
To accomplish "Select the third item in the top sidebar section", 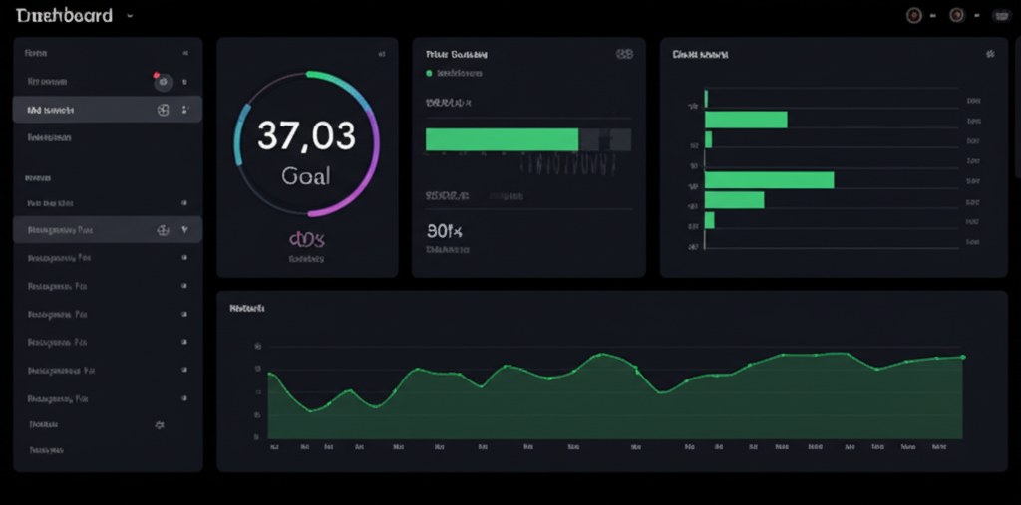I will click(x=50, y=138).
